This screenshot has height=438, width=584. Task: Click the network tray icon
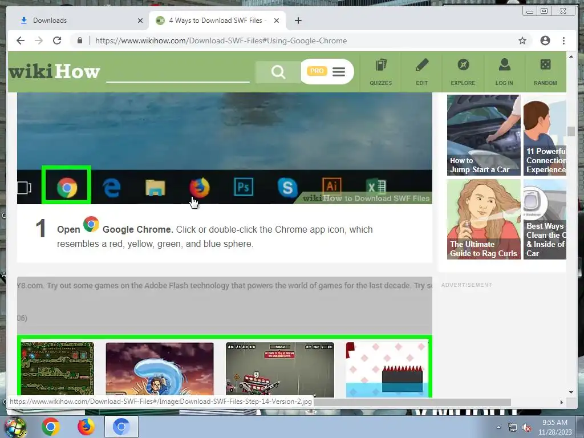pos(513,427)
